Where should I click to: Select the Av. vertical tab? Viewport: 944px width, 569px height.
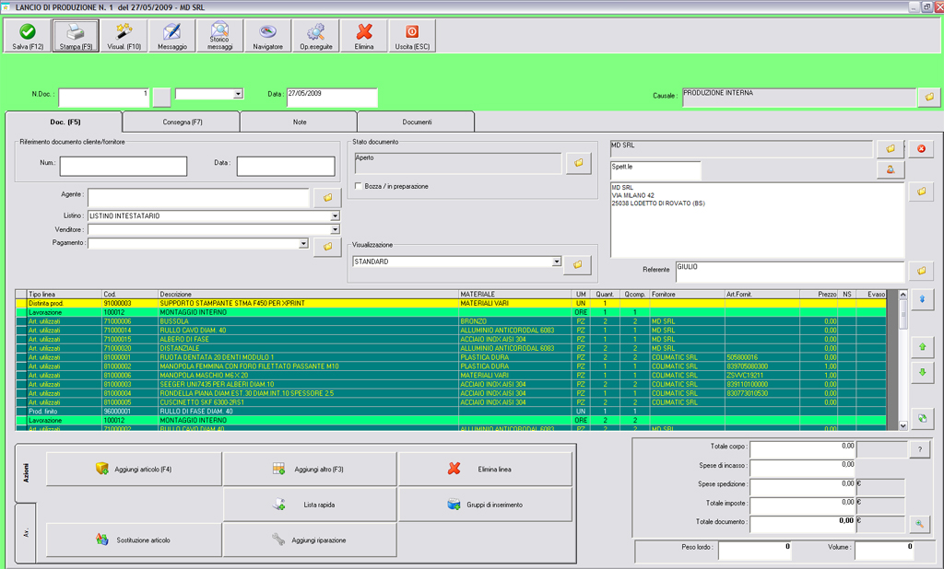26,532
